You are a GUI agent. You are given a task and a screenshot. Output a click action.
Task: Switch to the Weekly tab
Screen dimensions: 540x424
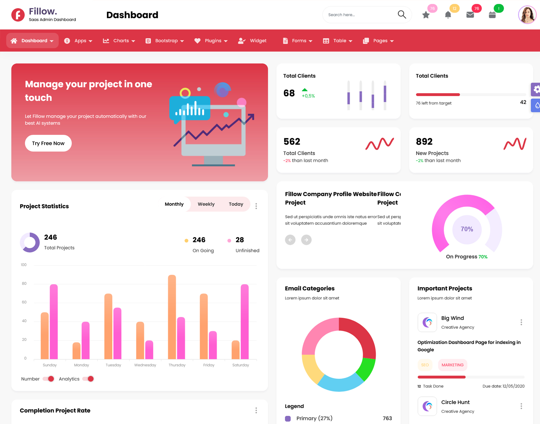206,204
